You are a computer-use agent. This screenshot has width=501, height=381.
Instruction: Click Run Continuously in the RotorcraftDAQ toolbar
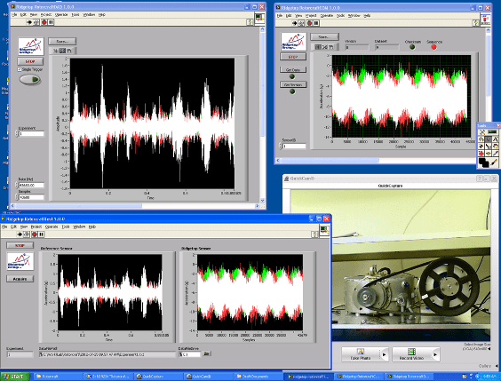pos(36,22)
